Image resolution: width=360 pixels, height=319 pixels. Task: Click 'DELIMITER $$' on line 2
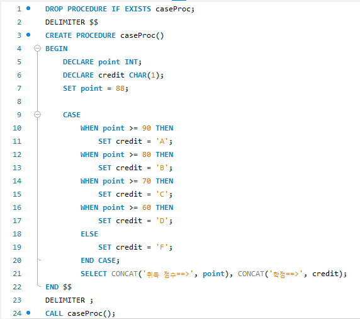coord(72,22)
